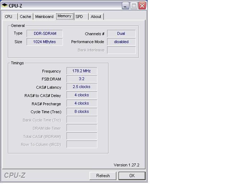Click the 3:2 FSB:DRAM value
The height and width of the screenshot is (184, 230).
(82, 79)
